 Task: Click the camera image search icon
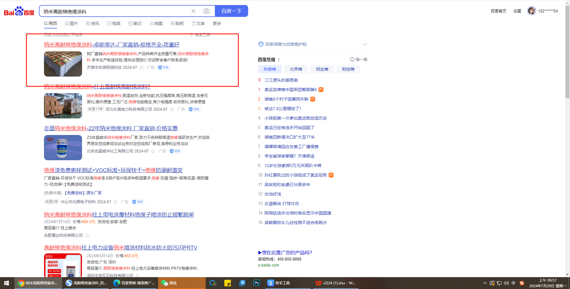tap(206, 11)
